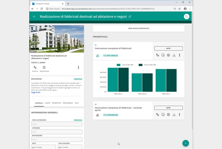
Task: Toggle the Costi legend swatch in the chart
Action: (119, 65)
